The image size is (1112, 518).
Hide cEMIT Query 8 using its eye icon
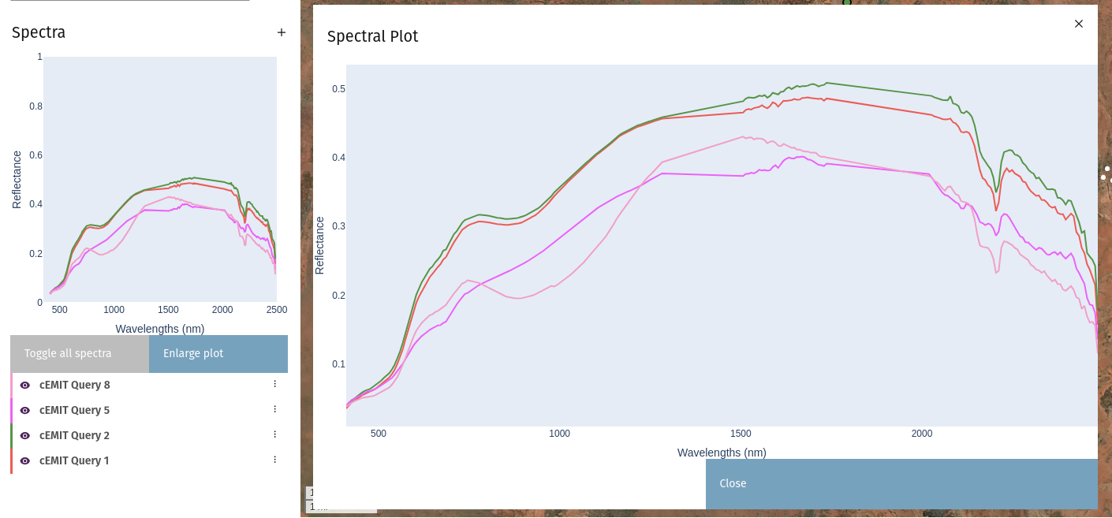coord(25,385)
